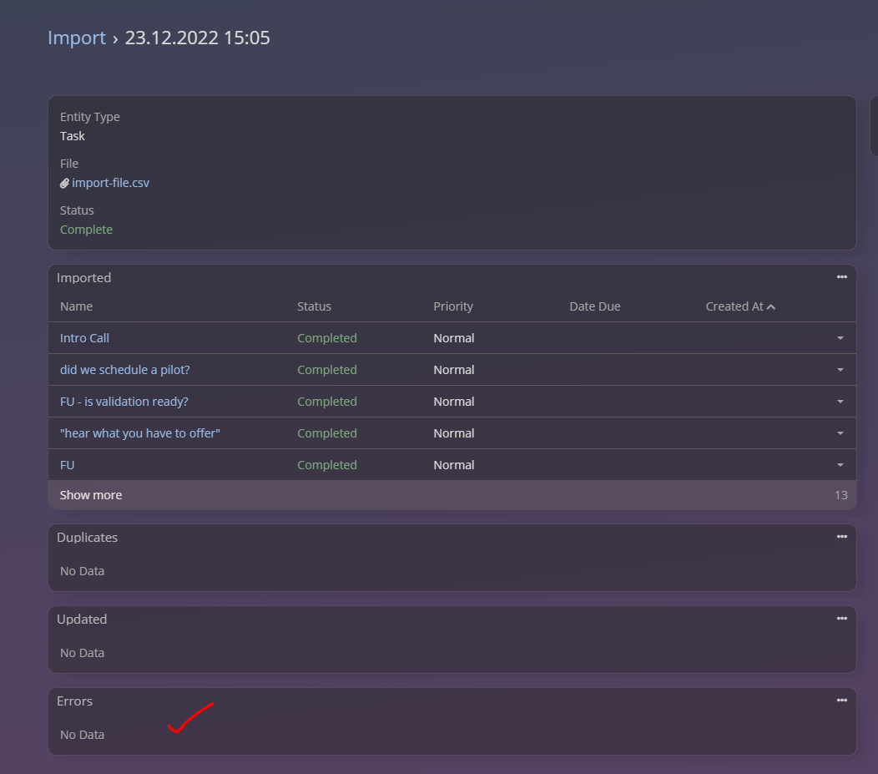
Task: Open the FU - is validation ready? task
Action: point(124,402)
